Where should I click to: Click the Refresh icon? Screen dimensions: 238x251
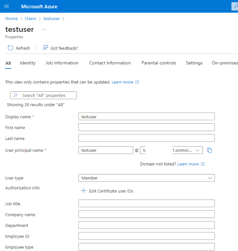pos(10,48)
